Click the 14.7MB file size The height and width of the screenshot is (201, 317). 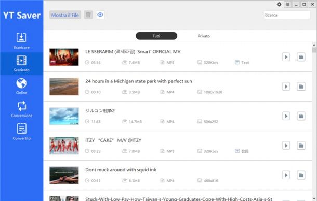click(x=135, y=122)
